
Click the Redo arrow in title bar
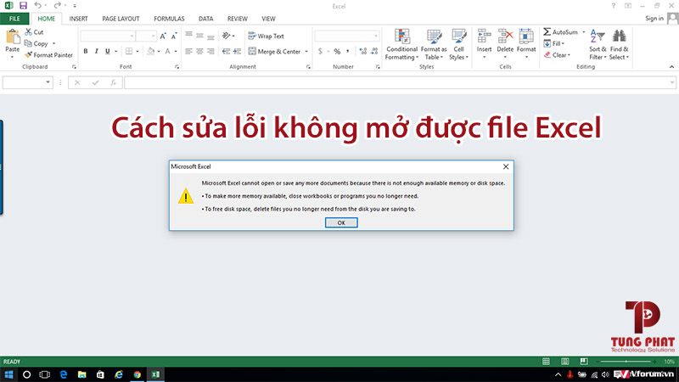coord(57,6)
